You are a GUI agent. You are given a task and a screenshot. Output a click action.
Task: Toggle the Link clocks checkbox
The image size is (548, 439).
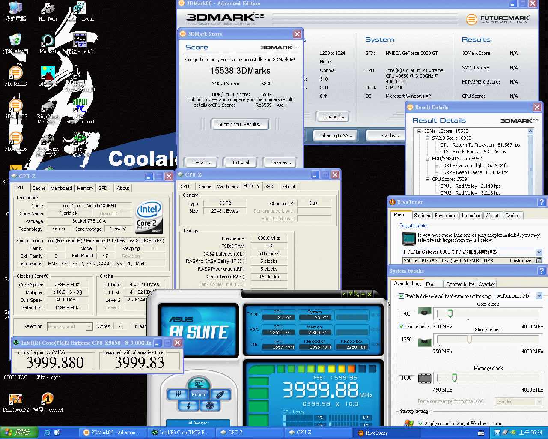pyautogui.click(x=401, y=326)
